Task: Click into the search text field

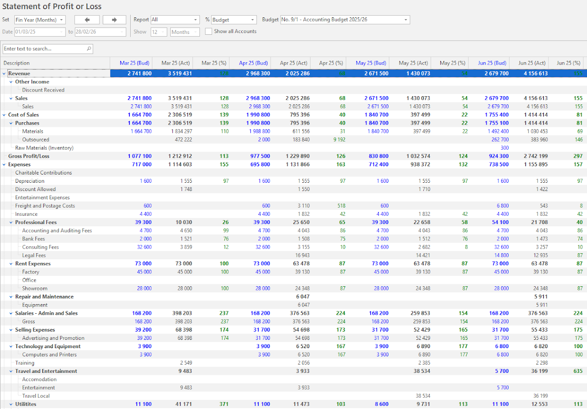Action: tap(44, 49)
